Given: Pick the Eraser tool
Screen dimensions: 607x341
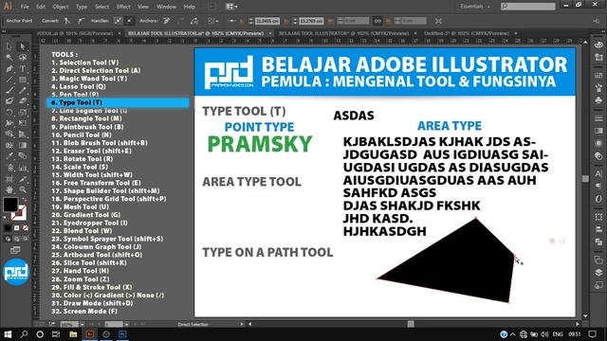Looking at the screenshot, I should [x=23, y=101].
